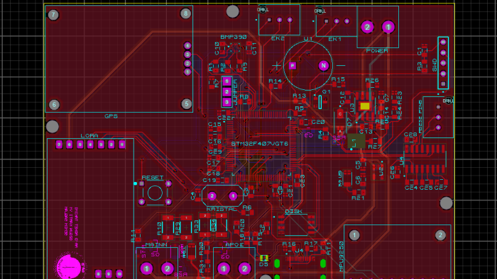Image resolution: width=497 pixels, height=279 pixels.
Task: Click the R13 resistor designator
Action: point(299,96)
